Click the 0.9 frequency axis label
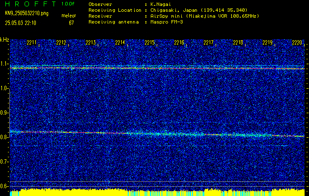309x196 pixels. coord(4,113)
